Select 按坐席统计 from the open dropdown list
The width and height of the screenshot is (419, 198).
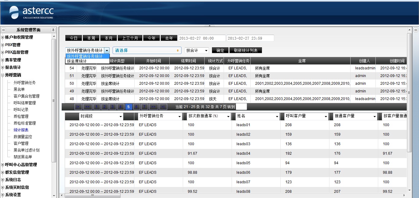click(x=77, y=61)
